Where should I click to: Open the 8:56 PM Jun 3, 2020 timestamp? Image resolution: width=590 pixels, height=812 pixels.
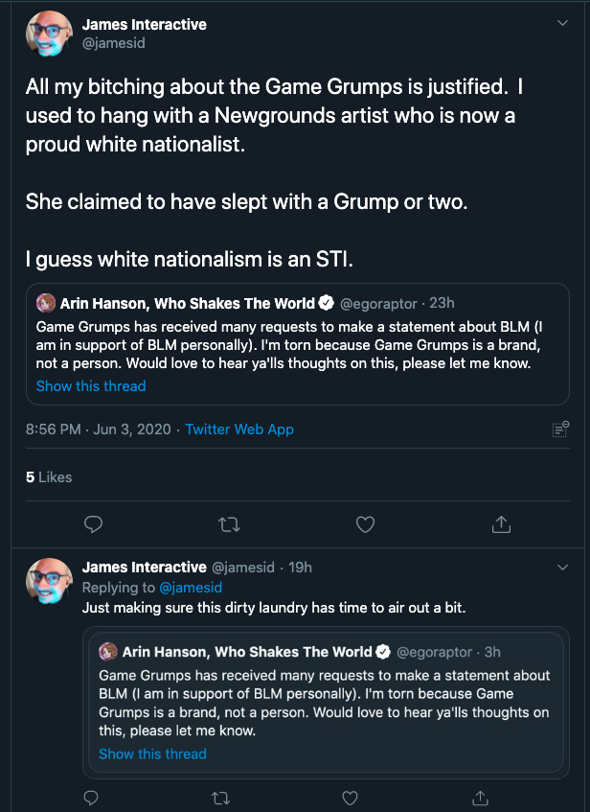[x=100, y=429]
